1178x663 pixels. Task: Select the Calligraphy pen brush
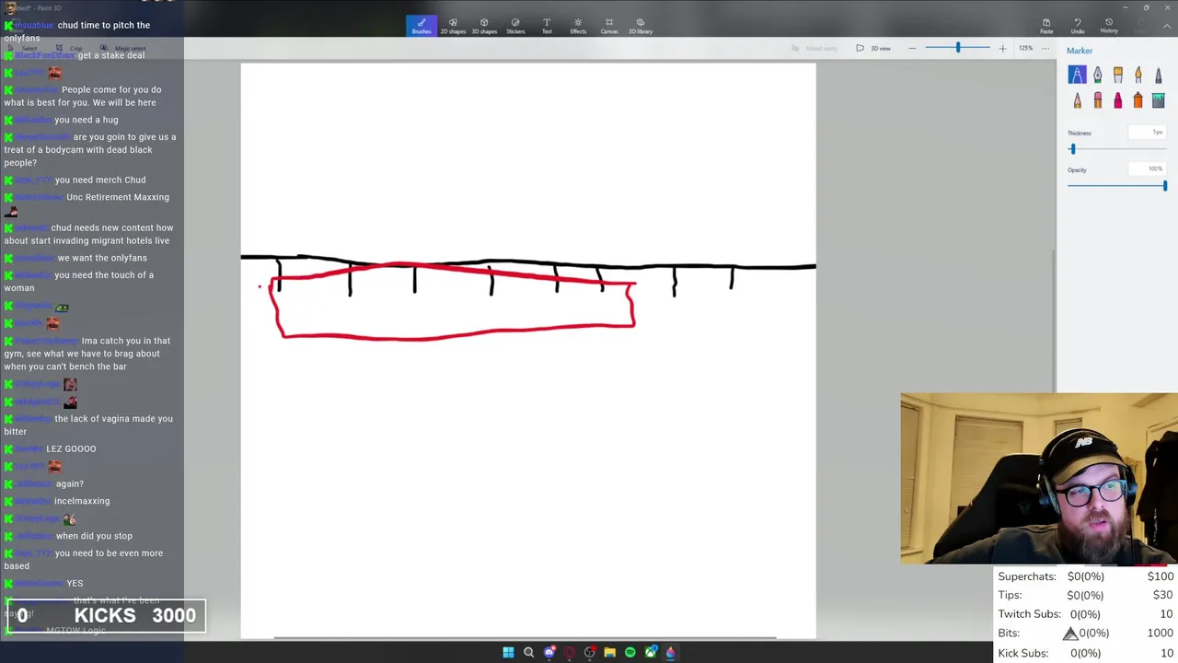tap(1097, 76)
